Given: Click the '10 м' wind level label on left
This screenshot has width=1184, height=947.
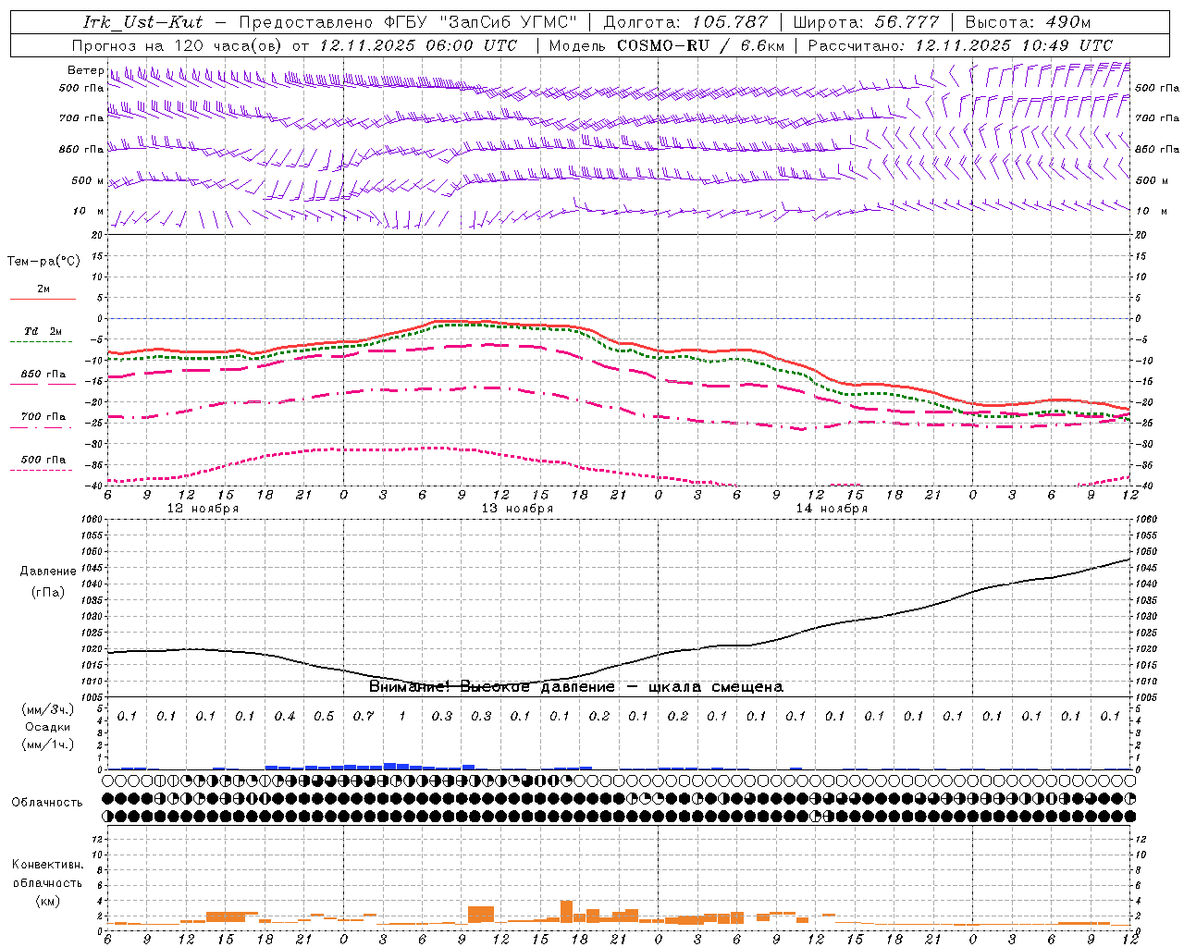Looking at the screenshot, I should click(88, 211).
